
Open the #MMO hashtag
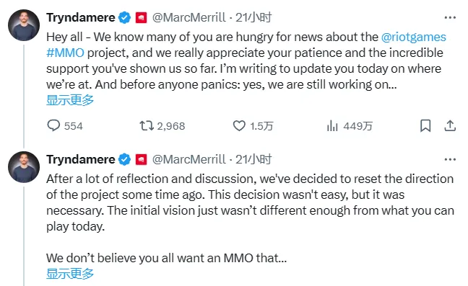(x=66, y=53)
